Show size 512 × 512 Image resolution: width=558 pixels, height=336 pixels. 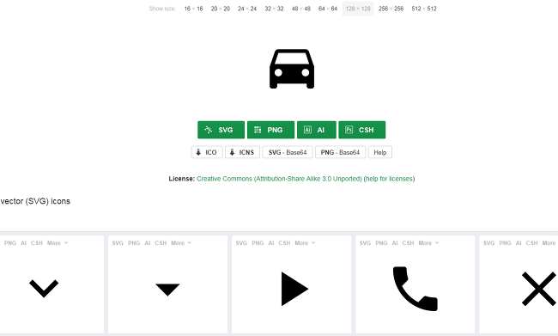(x=424, y=9)
